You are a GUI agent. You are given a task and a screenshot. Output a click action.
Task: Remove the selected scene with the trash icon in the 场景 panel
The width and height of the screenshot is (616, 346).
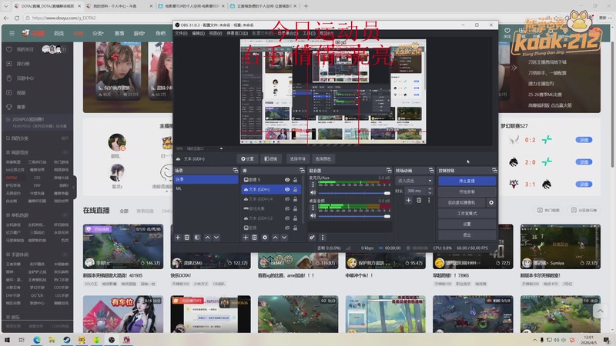[187, 238]
